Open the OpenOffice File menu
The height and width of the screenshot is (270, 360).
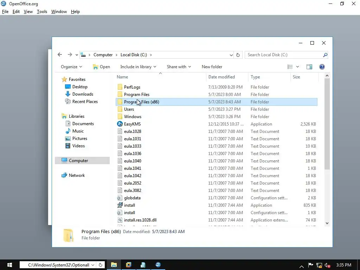point(5,12)
